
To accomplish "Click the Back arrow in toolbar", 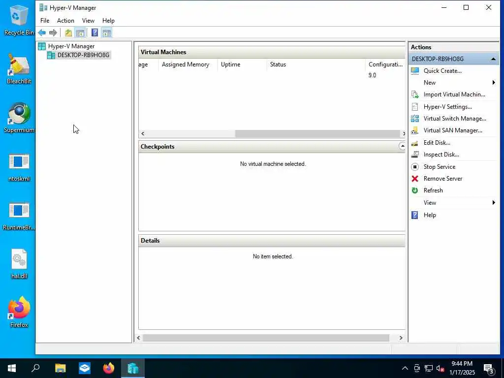I will pos(42,32).
